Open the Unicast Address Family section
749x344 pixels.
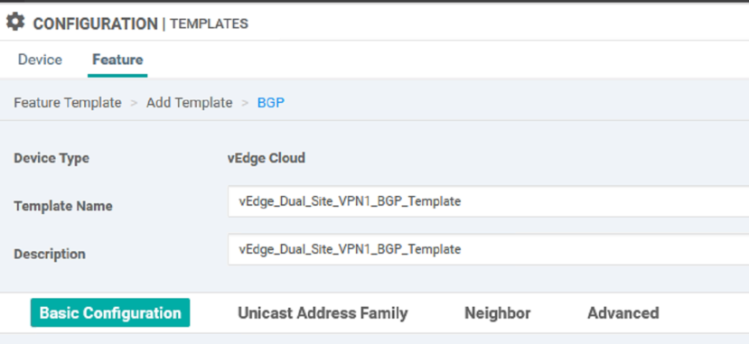tap(323, 313)
